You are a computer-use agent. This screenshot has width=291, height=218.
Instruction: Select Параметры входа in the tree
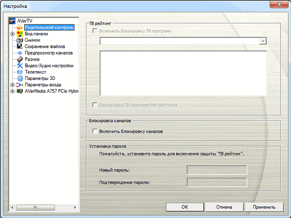(43, 85)
